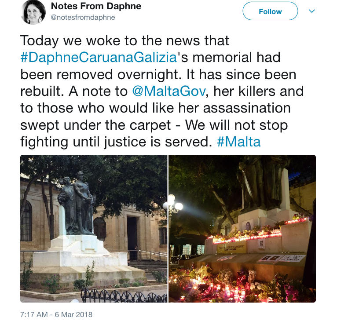Open the Notes From Daphne profile picture

[33, 12]
